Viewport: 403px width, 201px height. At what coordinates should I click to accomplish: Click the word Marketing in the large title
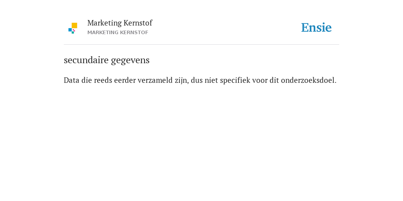coord(104,23)
